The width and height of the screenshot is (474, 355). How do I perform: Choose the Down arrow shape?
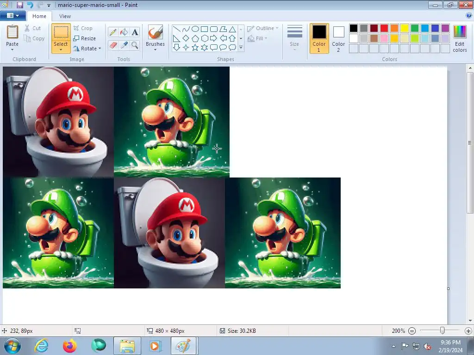tap(177, 48)
